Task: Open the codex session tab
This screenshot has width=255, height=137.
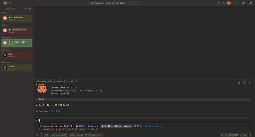Action: pyautogui.click(x=17, y=68)
